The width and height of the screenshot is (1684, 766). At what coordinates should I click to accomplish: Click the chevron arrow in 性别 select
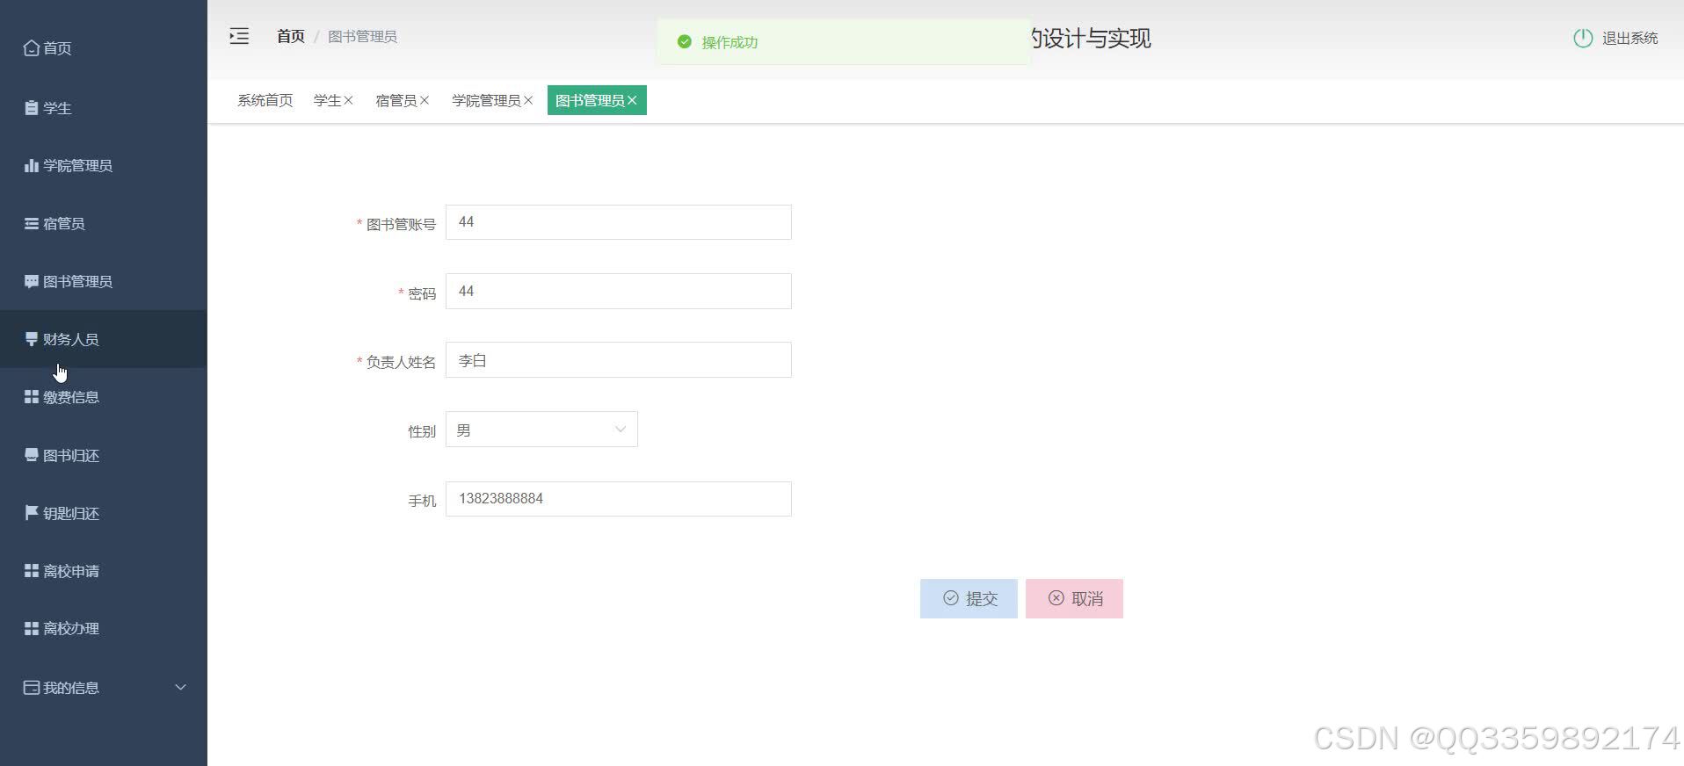pos(621,430)
